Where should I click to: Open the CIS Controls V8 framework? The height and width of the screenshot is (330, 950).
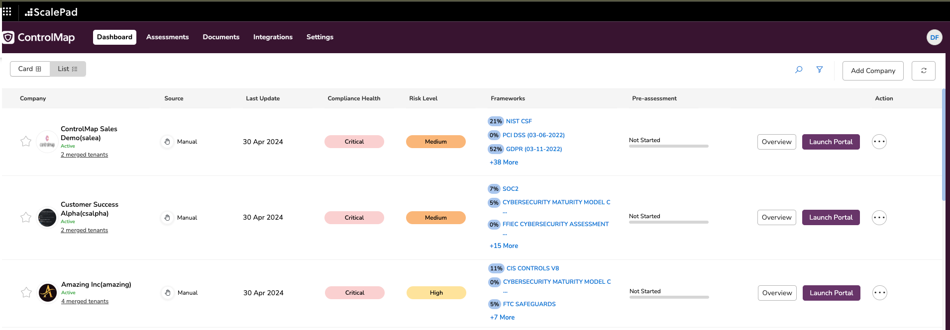click(x=533, y=268)
